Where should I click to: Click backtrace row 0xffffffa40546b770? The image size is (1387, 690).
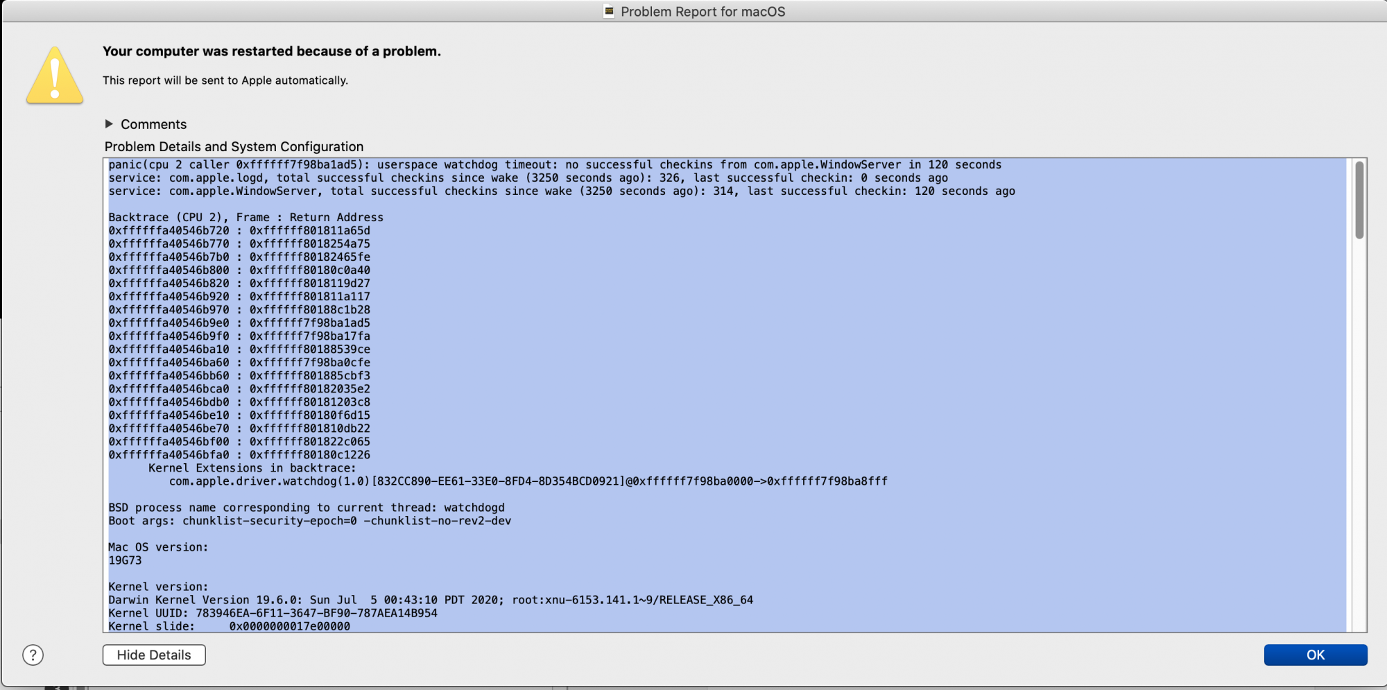(x=239, y=244)
